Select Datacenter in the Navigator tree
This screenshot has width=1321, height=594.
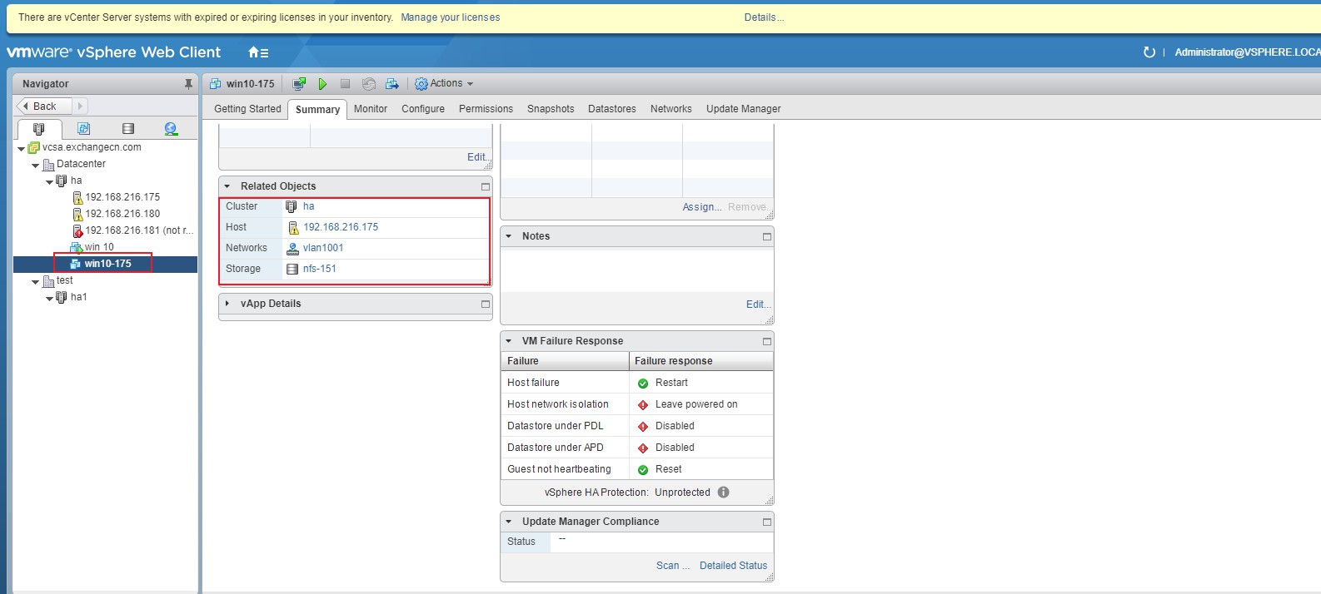pos(81,164)
